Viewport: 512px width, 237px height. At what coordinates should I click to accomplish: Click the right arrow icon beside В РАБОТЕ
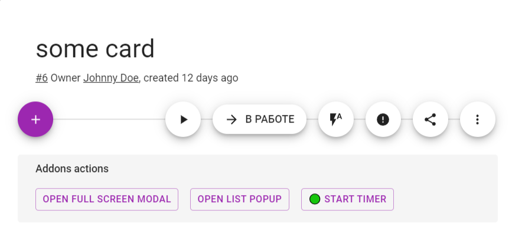coord(232,120)
